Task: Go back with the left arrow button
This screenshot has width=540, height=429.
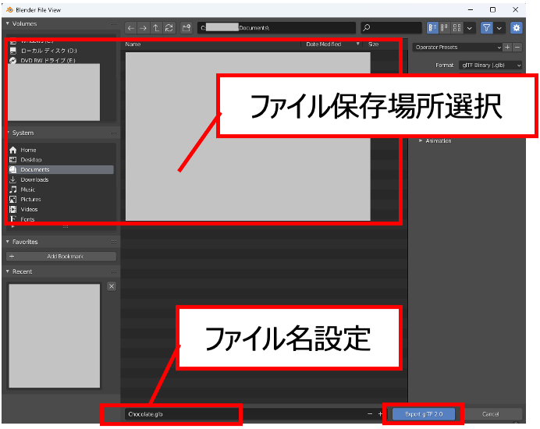Action: pyautogui.click(x=131, y=28)
